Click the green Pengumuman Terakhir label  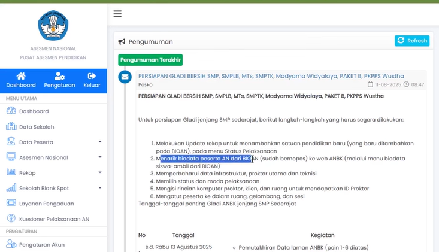150,60
